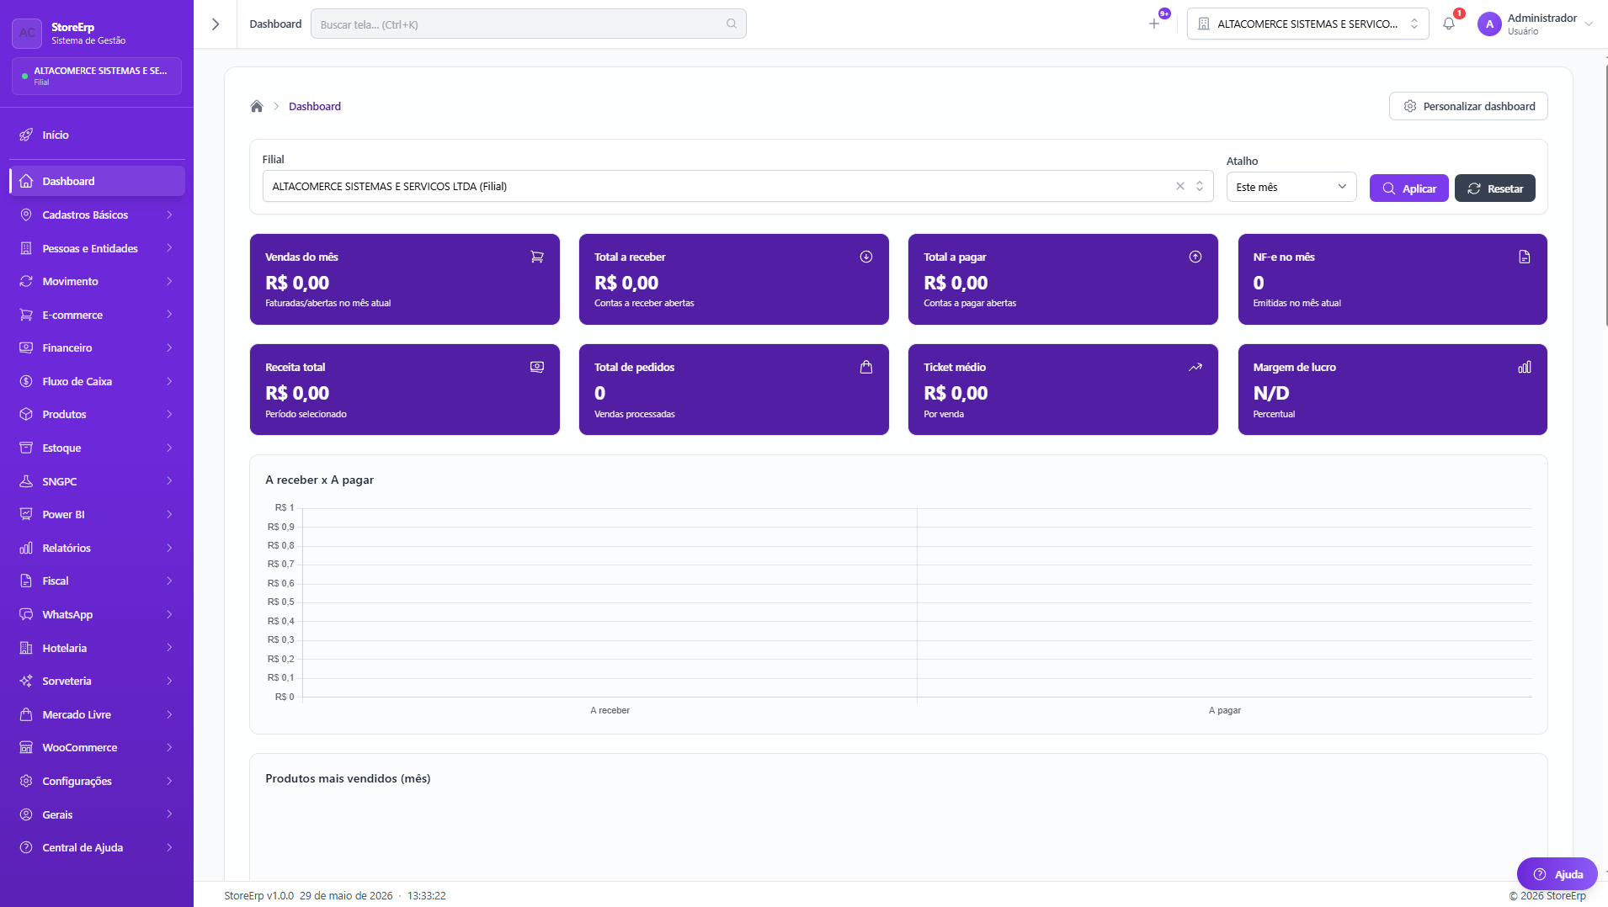Click the Ajuda floating button
This screenshot has width=1608, height=907.
1557,874
